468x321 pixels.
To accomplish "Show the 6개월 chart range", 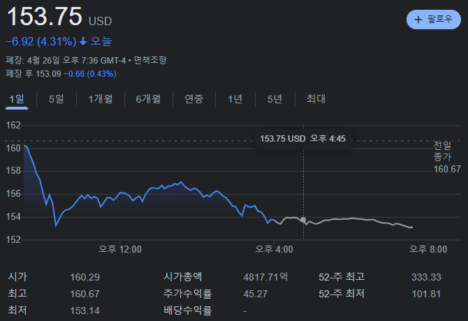I will click(148, 99).
